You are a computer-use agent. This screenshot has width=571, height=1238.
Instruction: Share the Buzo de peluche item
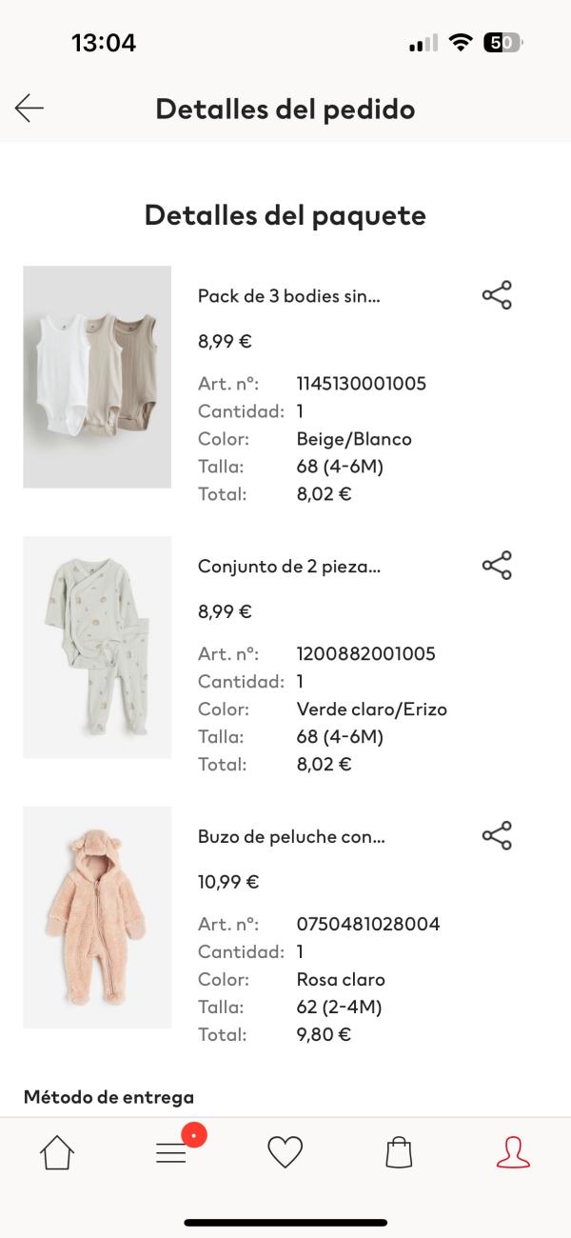click(x=497, y=836)
